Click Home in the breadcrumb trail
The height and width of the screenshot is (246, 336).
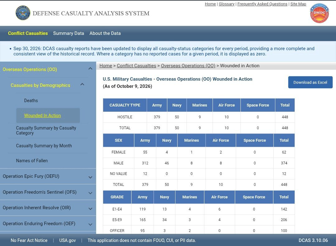pos(106,66)
